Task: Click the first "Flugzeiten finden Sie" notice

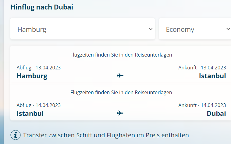Action: 121,55
